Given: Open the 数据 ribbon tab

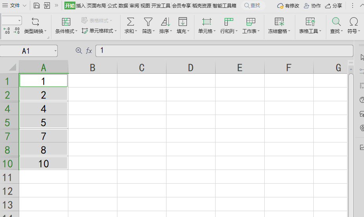Looking at the screenshot, I should (123, 5).
